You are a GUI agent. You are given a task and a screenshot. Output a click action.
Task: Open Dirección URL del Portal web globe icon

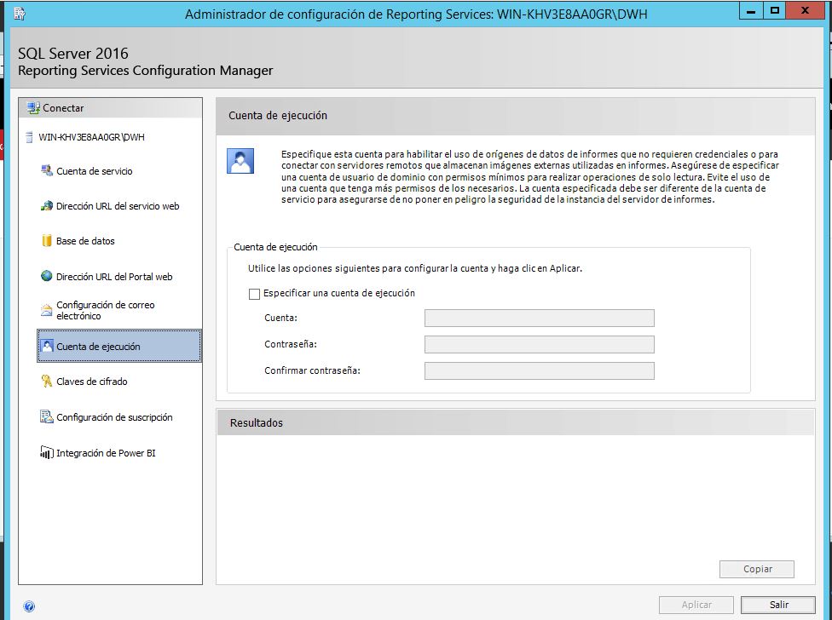click(47, 277)
